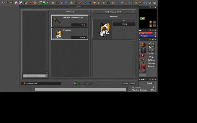Screen dimensions: 197x123
Task: Click the grey statue icon in top toolbar
Action: 122,3
